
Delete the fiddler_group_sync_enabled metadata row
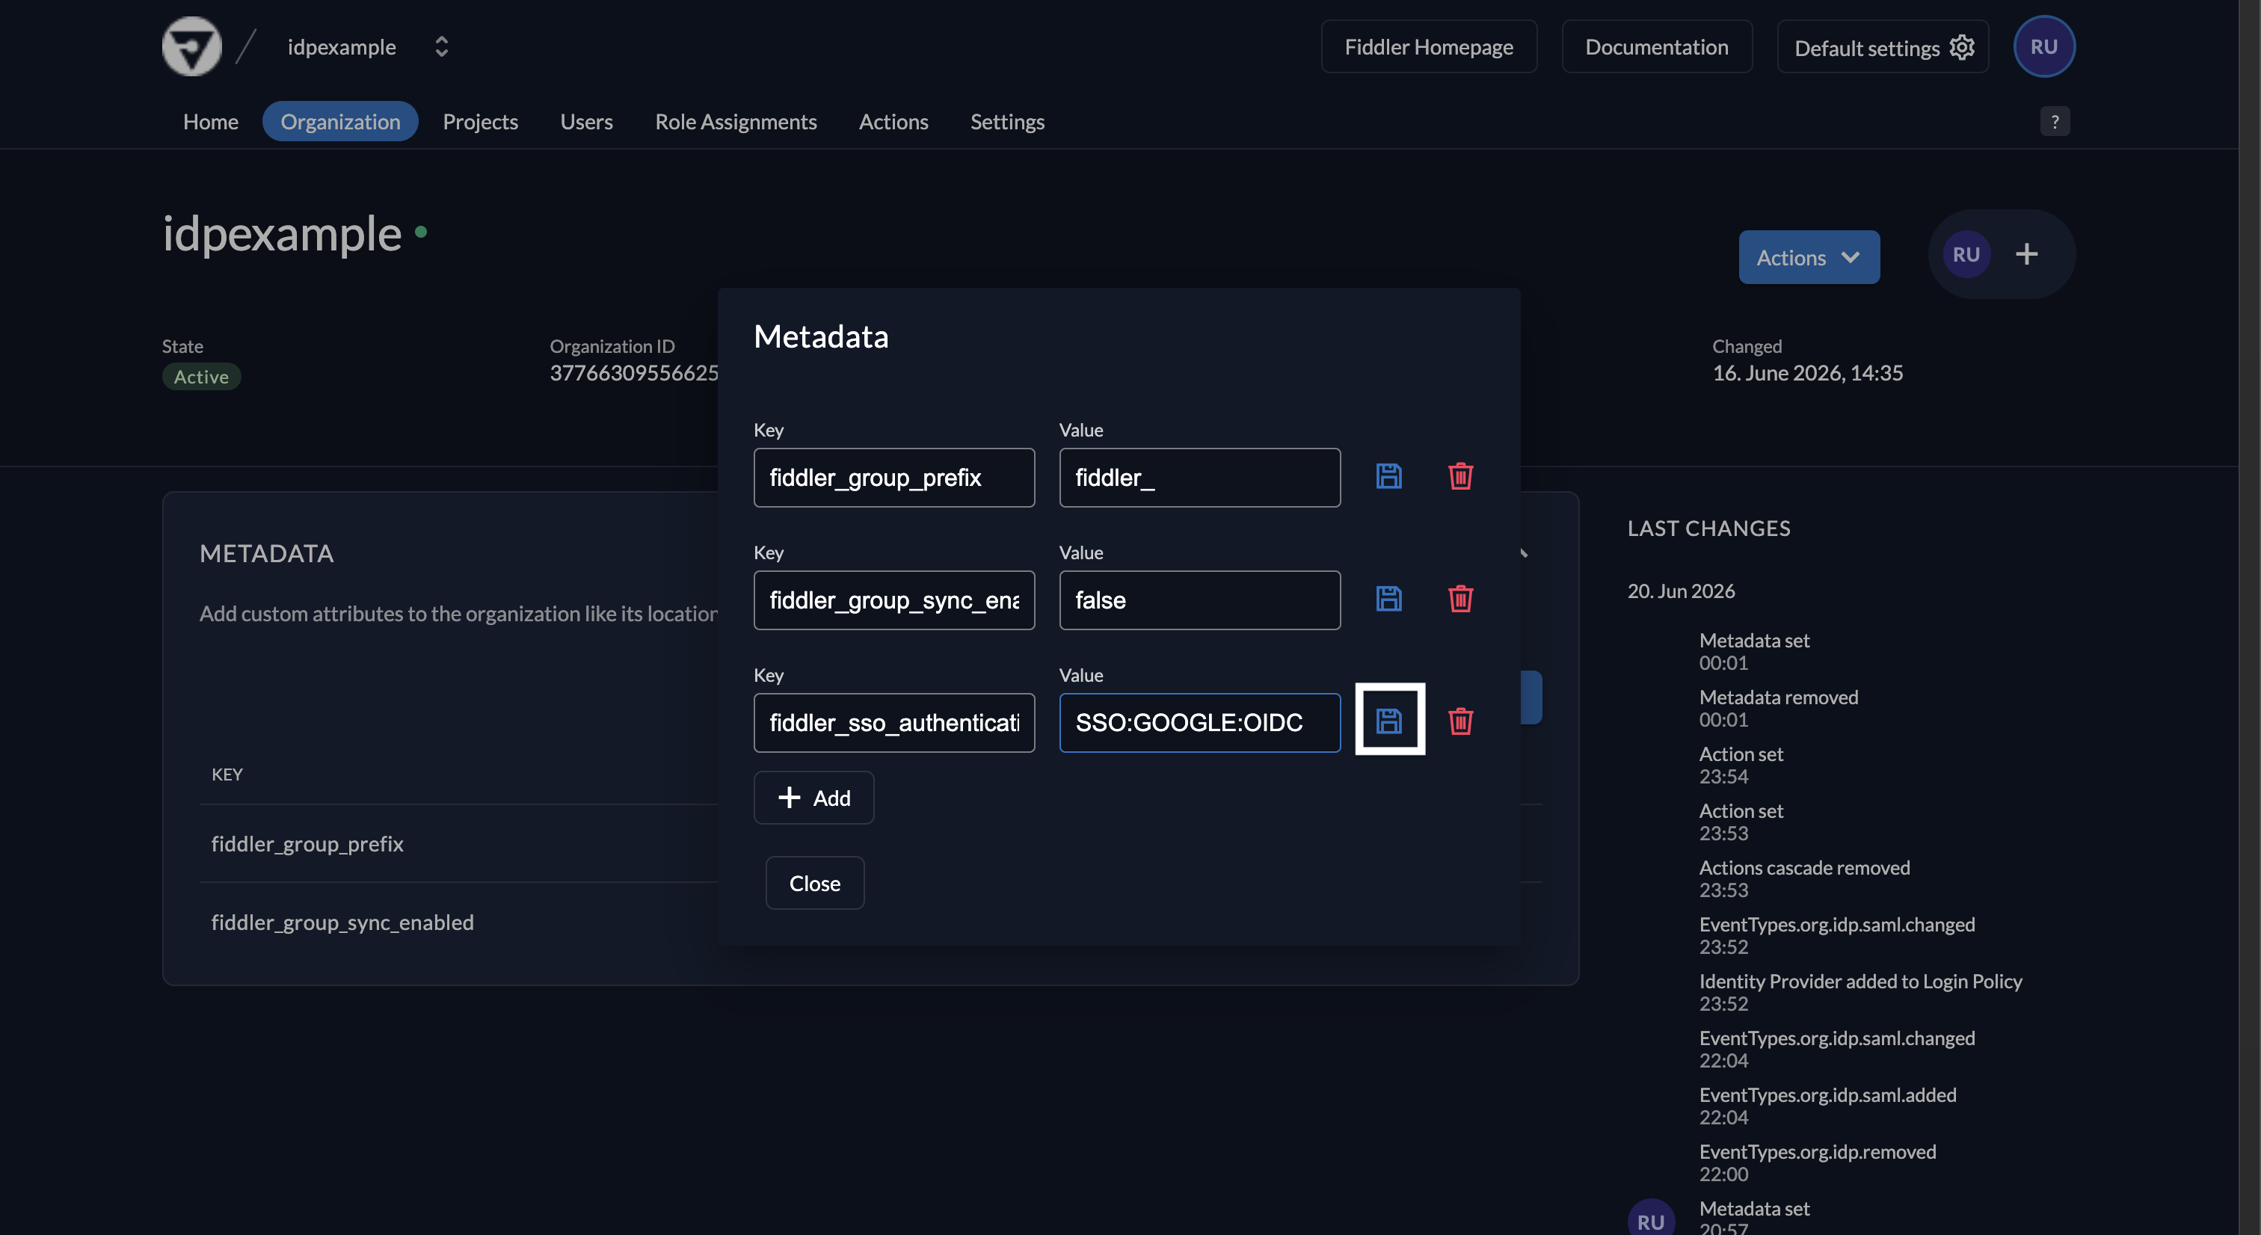[1460, 599]
